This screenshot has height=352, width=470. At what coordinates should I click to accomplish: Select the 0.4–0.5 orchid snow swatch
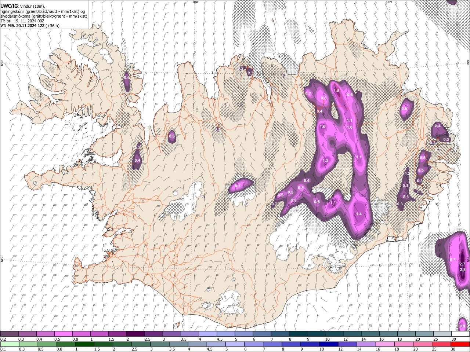pos(45,334)
